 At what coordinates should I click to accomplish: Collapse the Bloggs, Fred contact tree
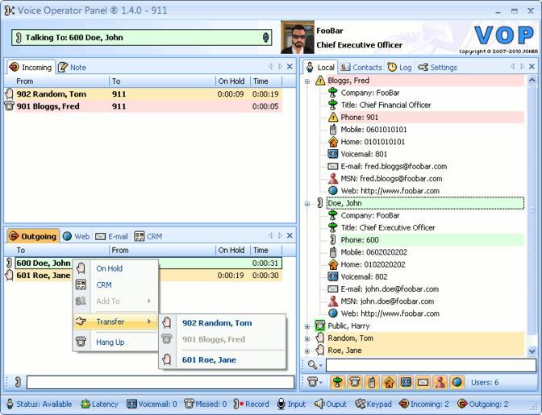tap(307, 81)
